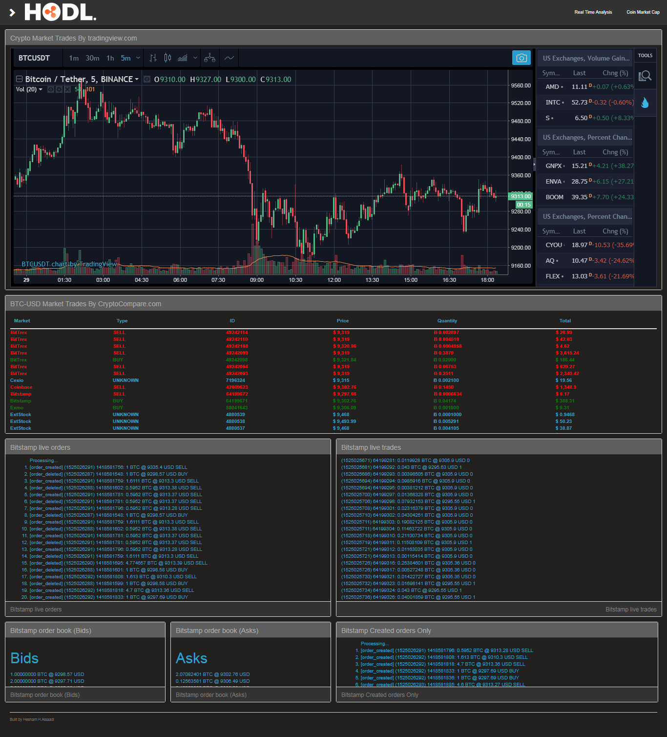Collapse the Bitcoin / Tether legend box
667x737 pixels.
(19, 79)
